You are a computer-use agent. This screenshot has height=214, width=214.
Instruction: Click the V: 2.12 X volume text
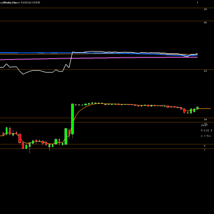pyautogui.click(x=206, y=131)
